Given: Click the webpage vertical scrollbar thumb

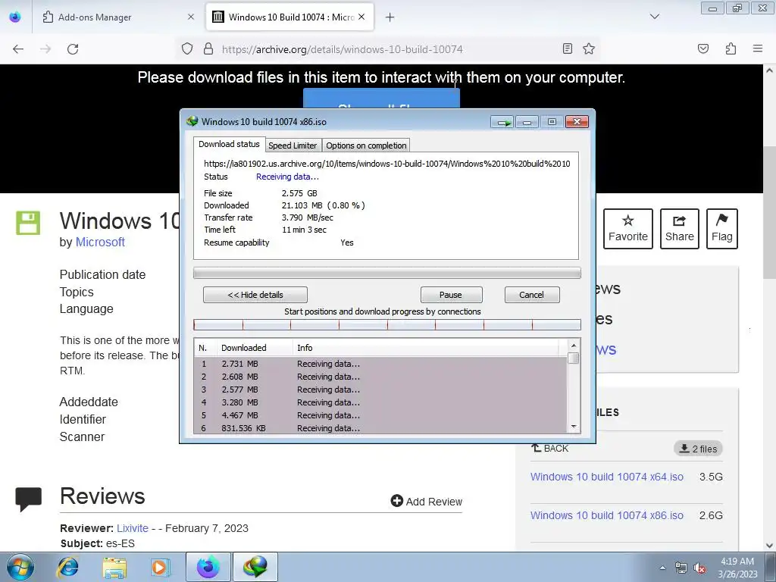Looking at the screenshot, I should [769, 213].
